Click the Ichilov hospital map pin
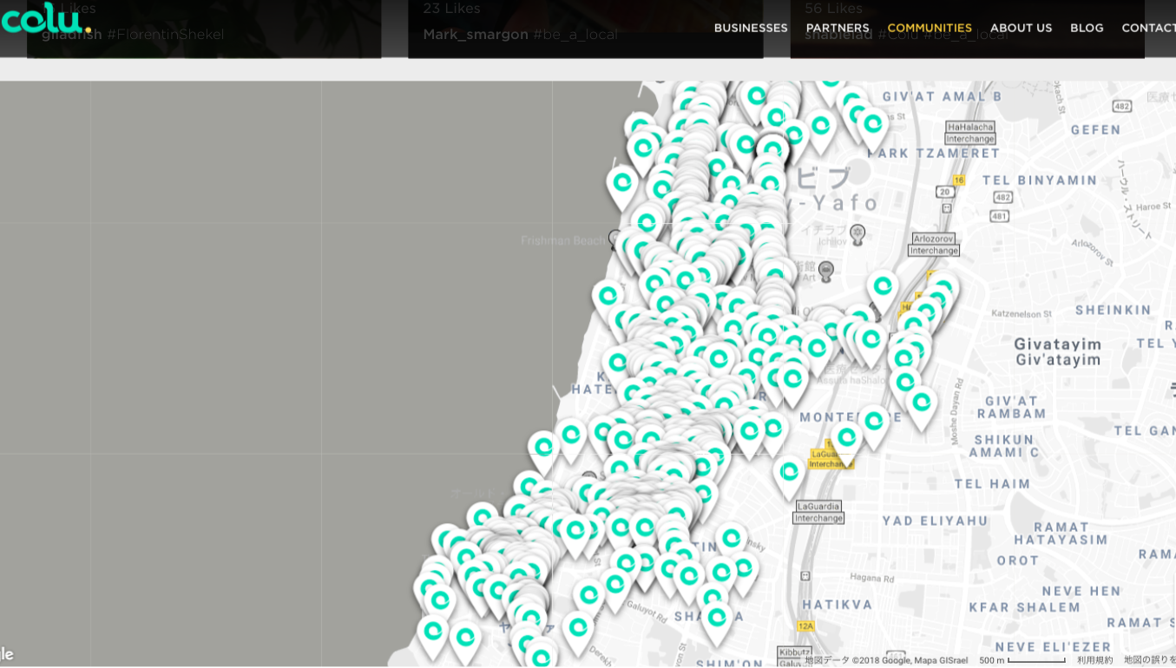The image size is (1176, 668). coord(857,232)
